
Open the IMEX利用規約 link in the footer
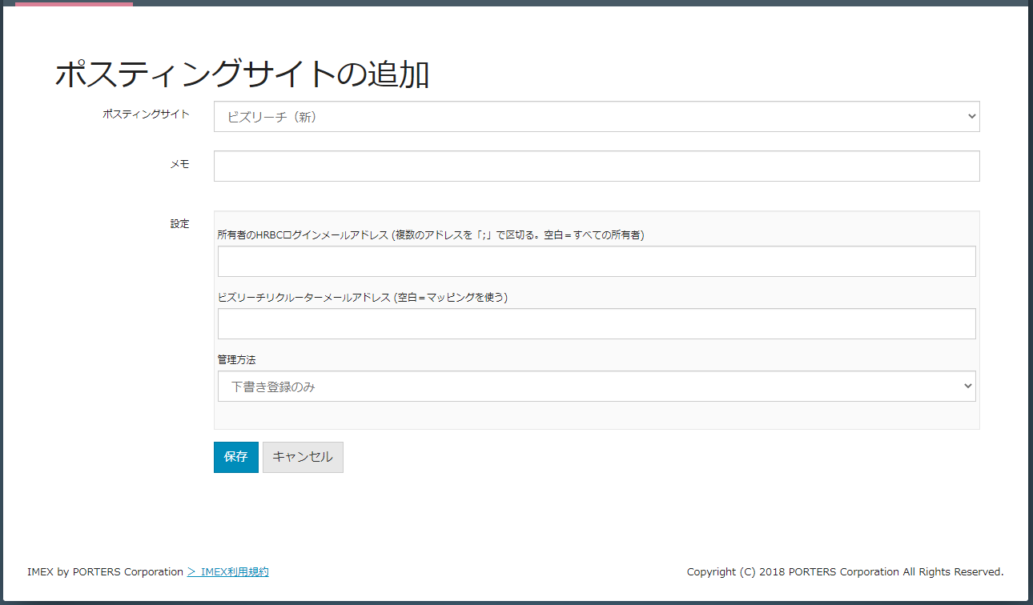[228, 572]
